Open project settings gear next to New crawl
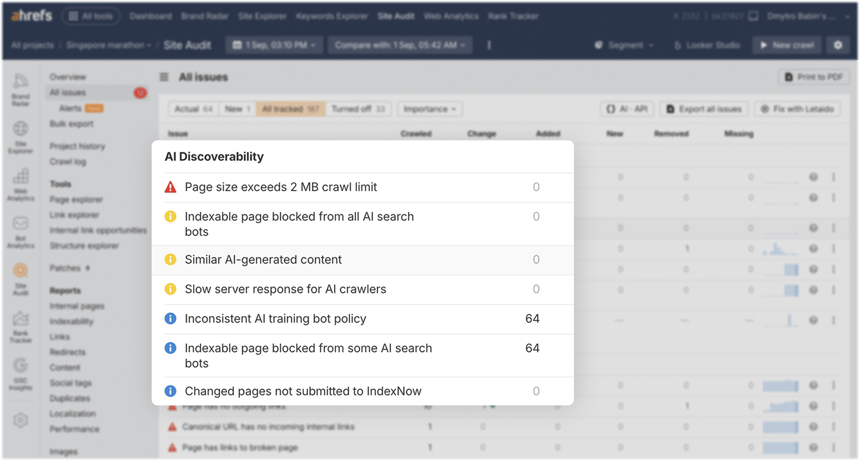Screen dimensions: 860x461 tap(837, 45)
